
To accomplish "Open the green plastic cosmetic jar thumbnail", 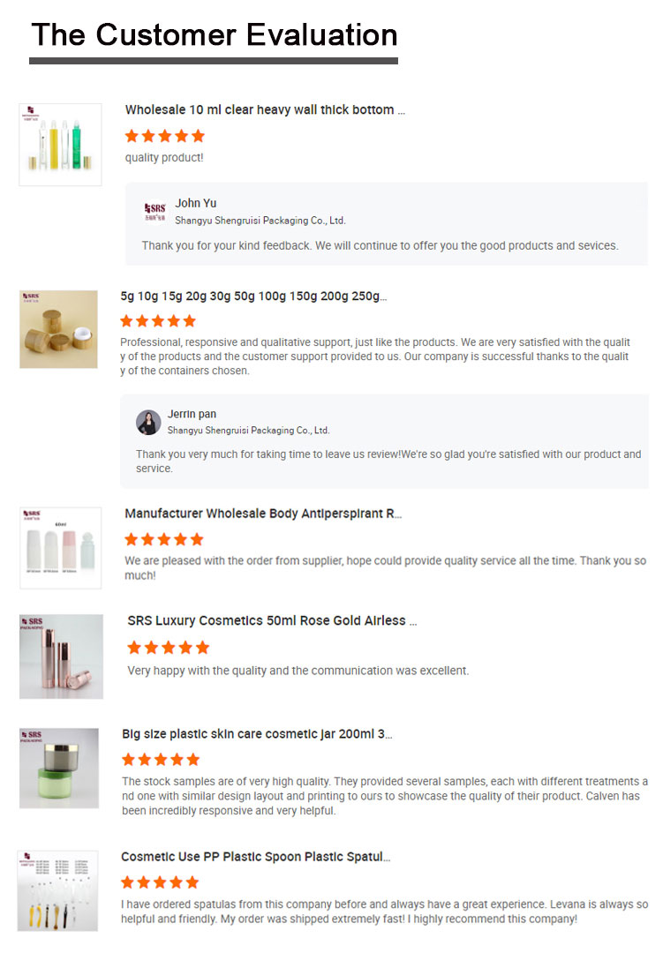I will [x=59, y=769].
